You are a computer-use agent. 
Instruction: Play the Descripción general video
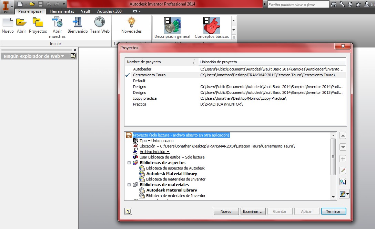172,28
